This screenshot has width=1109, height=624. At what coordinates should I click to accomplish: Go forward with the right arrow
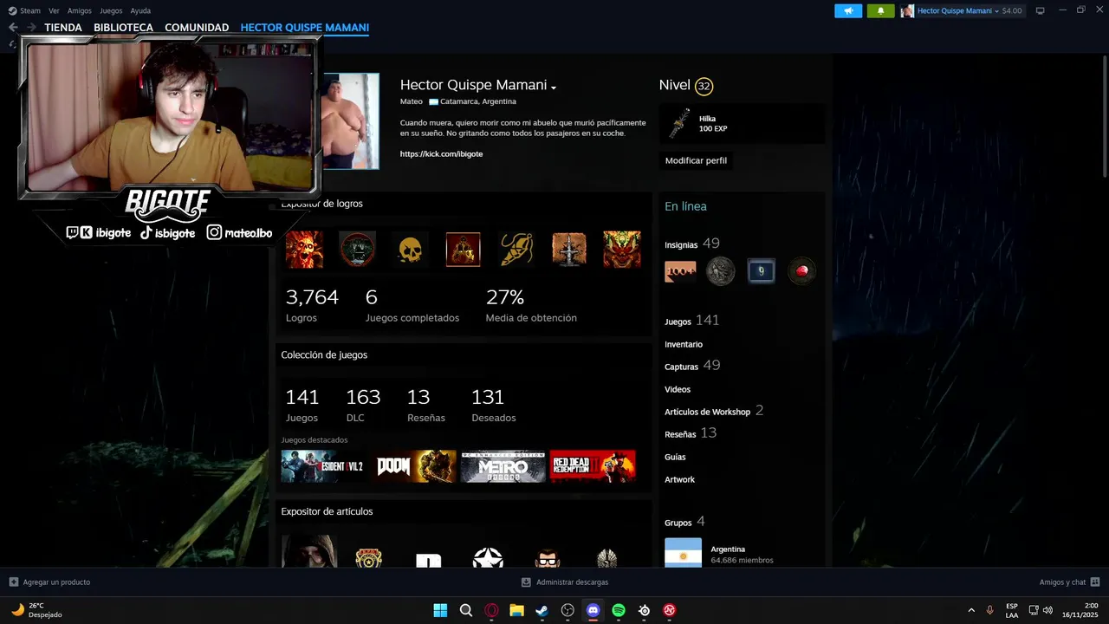[31, 28]
